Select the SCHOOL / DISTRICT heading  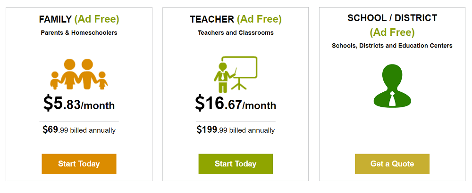pos(392,18)
